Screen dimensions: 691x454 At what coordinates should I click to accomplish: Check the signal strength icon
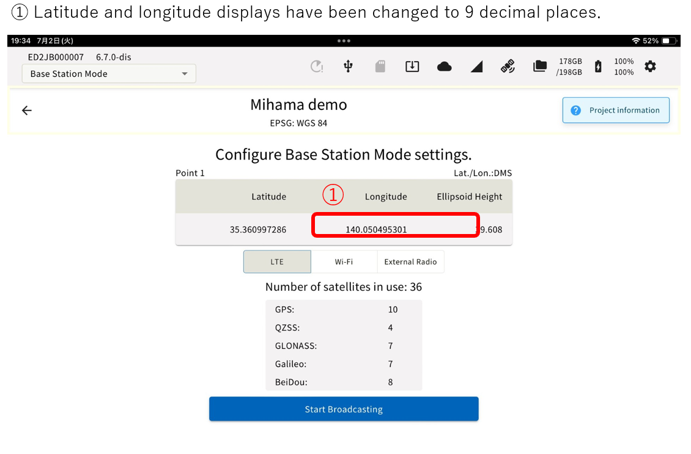[476, 67]
